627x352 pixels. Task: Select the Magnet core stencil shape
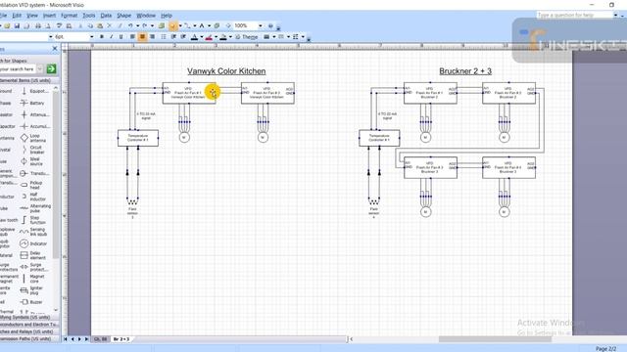click(x=32, y=279)
